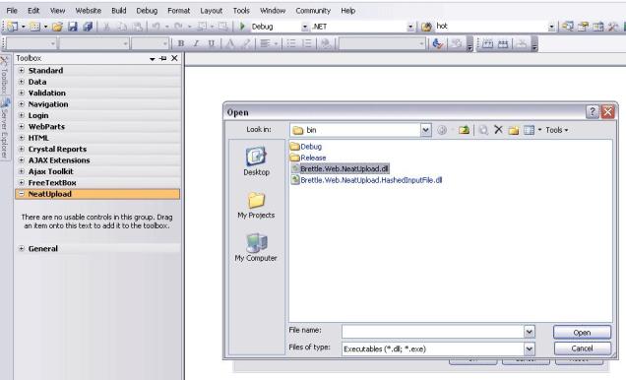626x380 pixels.
Task: Go to My Projects in places bar
Action: [256, 205]
